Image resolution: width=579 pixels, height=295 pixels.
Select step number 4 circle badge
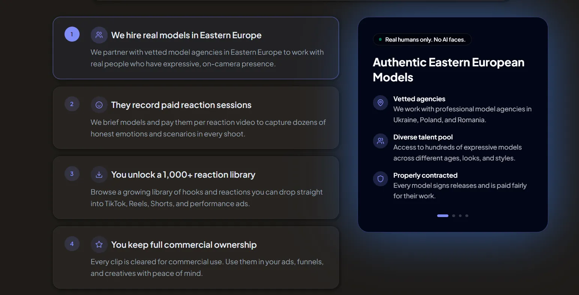(72, 244)
